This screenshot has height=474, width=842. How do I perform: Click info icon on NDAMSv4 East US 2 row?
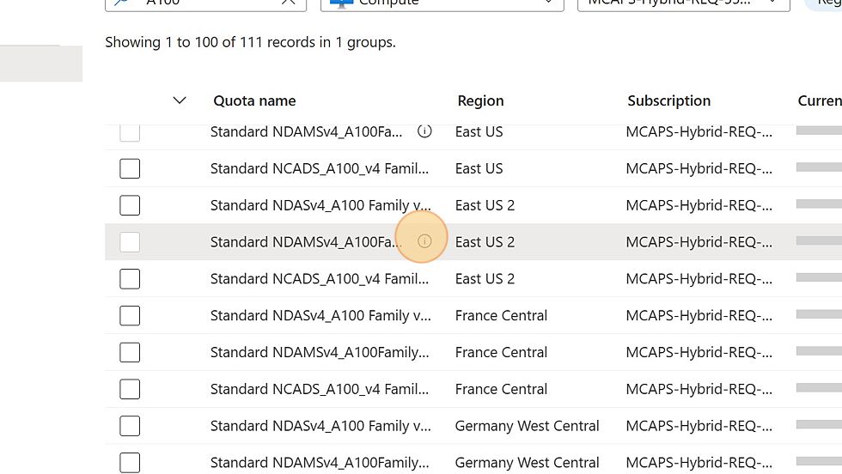click(x=424, y=241)
